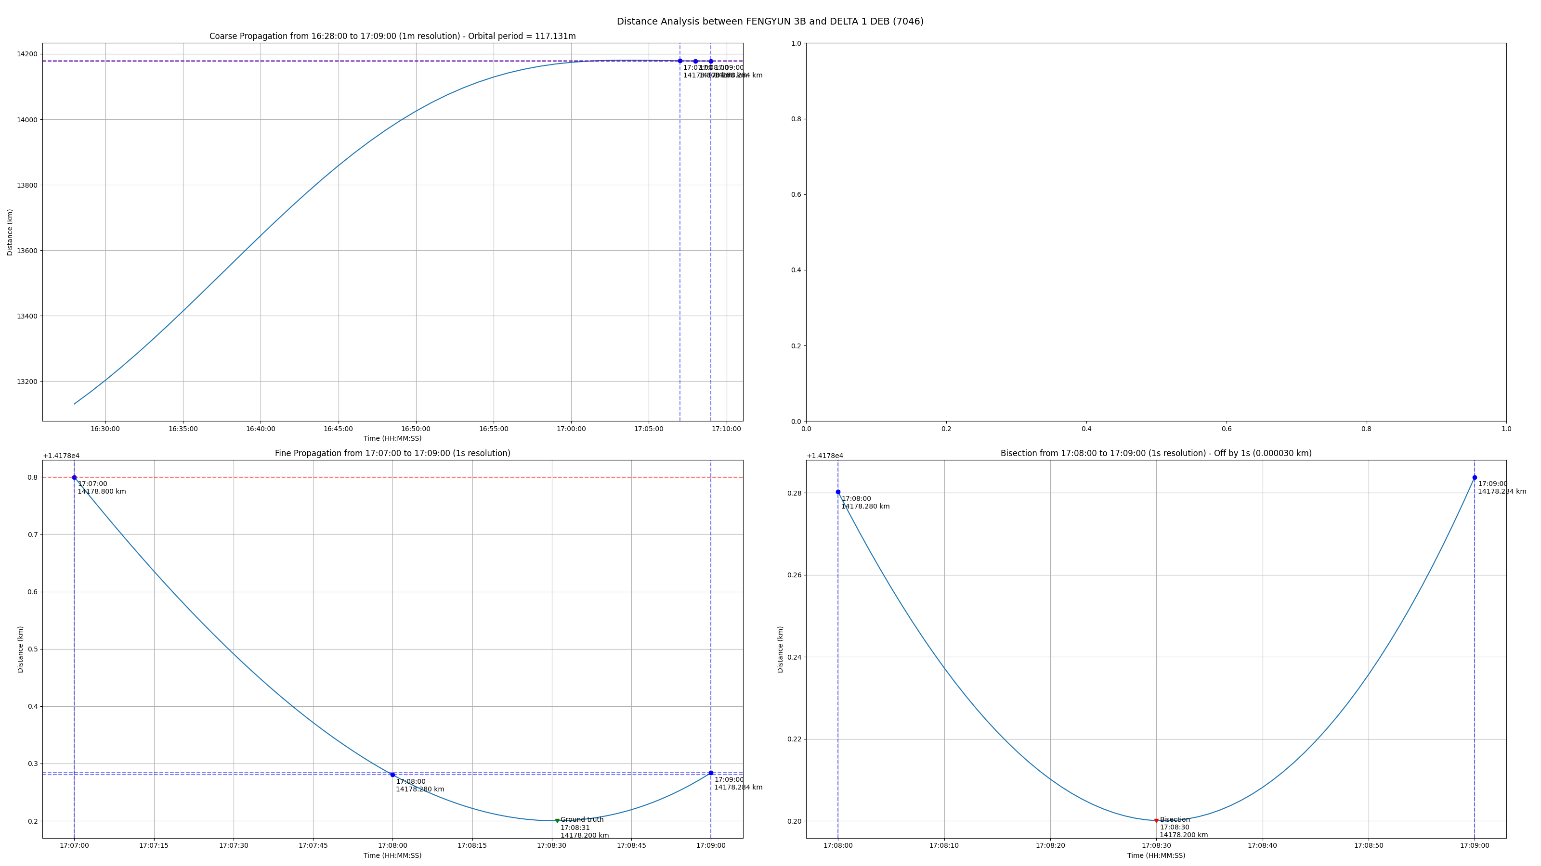This screenshot has width=1541, height=866.
Task: Click the 17:08:40 tick label on Bisection axis
Action: [x=1262, y=845]
